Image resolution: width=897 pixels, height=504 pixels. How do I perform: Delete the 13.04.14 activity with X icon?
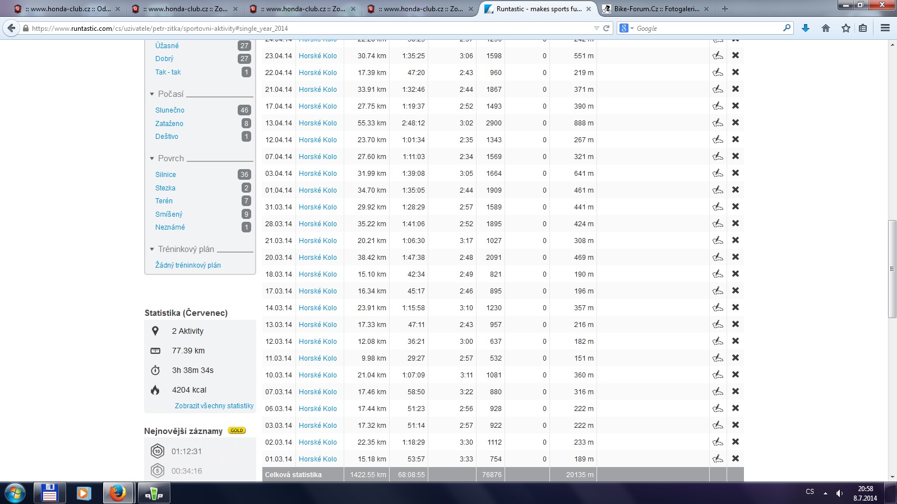736,123
